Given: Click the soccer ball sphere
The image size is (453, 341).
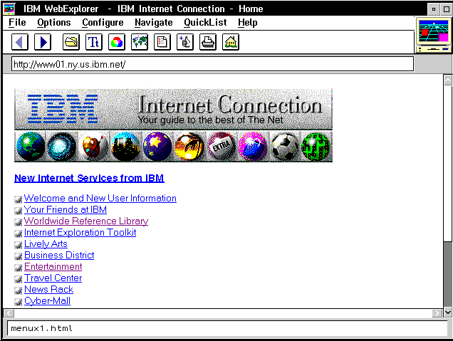Looking at the screenshot, I should coord(285,147).
